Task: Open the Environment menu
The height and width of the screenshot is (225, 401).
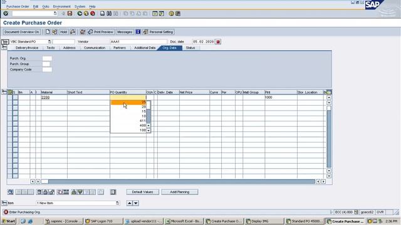Action: tap(61, 6)
